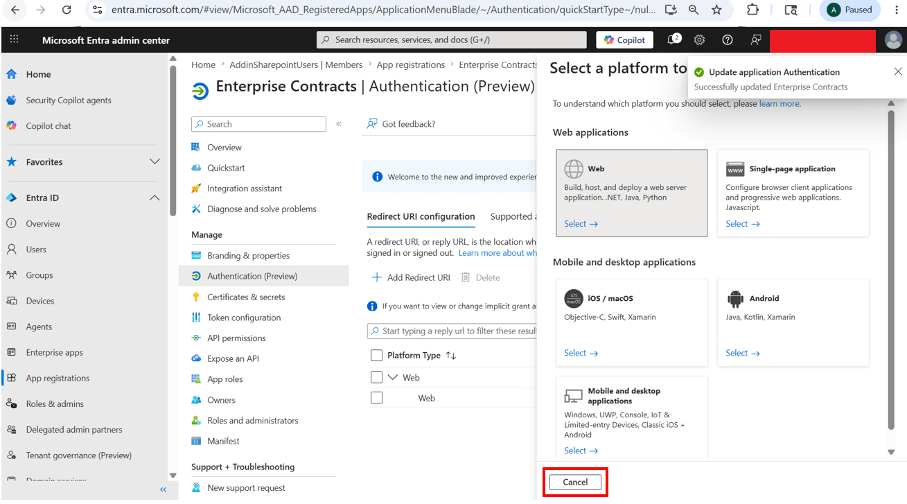The width and height of the screenshot is (907, 504).
Task: Switch to Redirect URI configuration tab
Action: (x=421, y=216)
